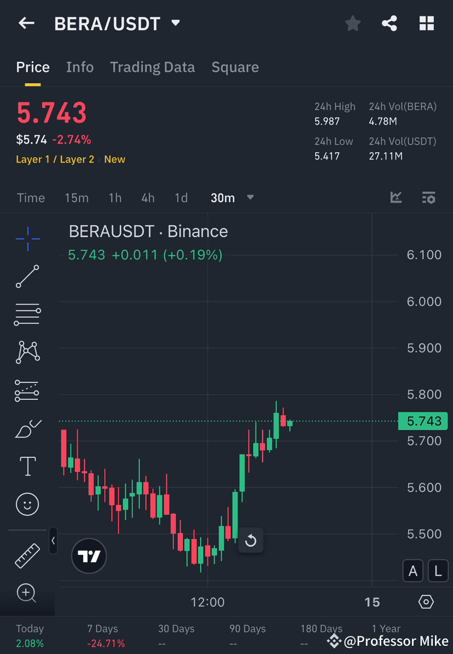The height and width of the screenshot is (654, 453).
Task: Open the horizontal lines drawing tool
Action: click(27, 314)
